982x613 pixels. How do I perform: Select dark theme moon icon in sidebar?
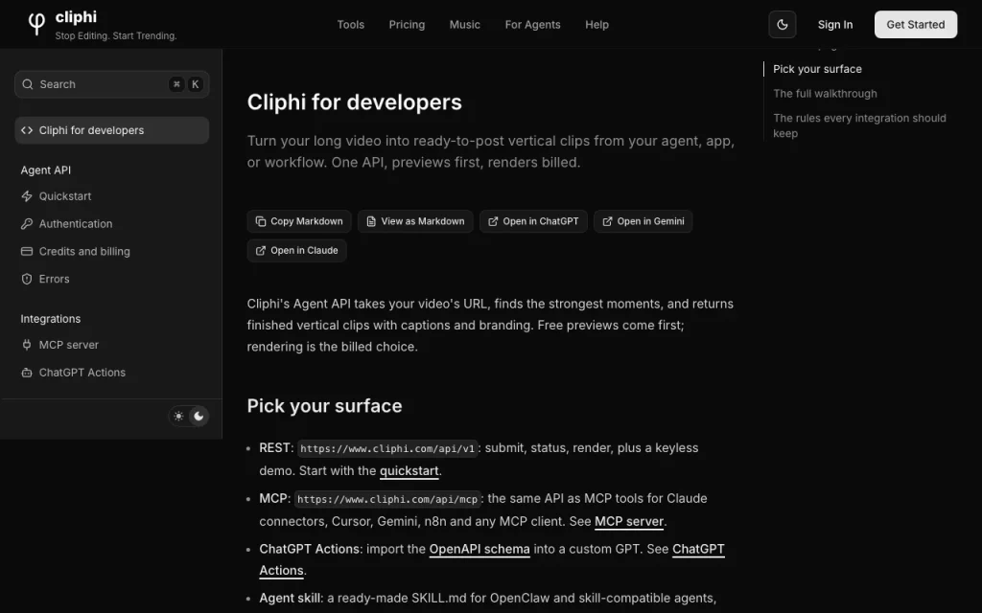[x=199, y=416]
